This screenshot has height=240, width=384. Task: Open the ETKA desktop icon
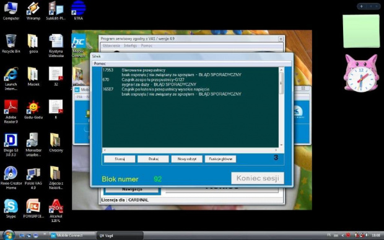click(x=79, y=11)
